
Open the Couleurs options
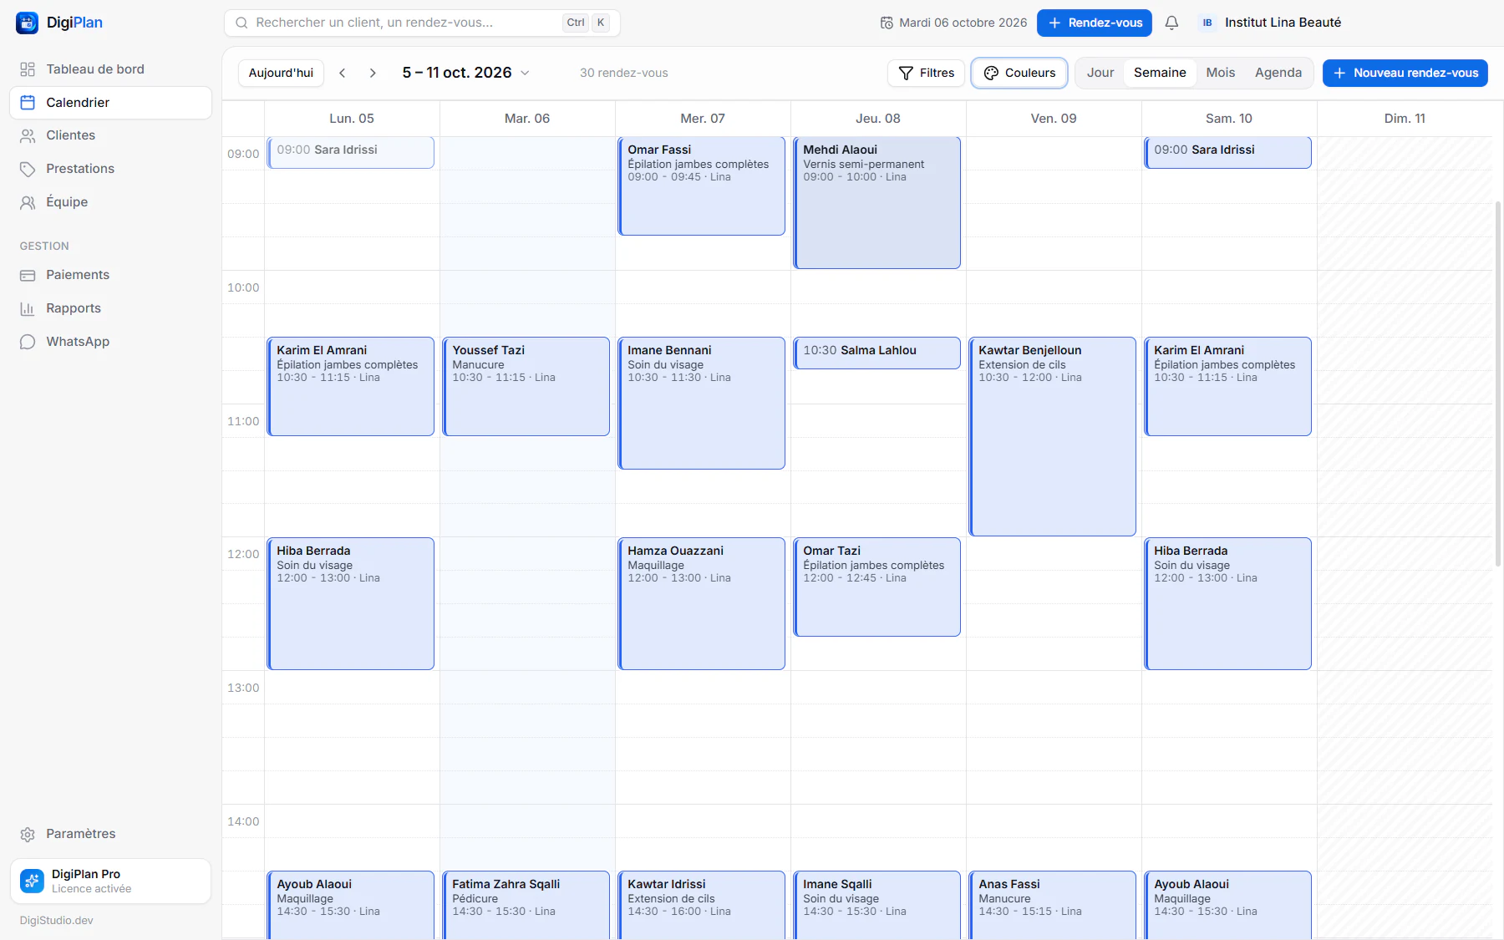tap(1019, 73)
